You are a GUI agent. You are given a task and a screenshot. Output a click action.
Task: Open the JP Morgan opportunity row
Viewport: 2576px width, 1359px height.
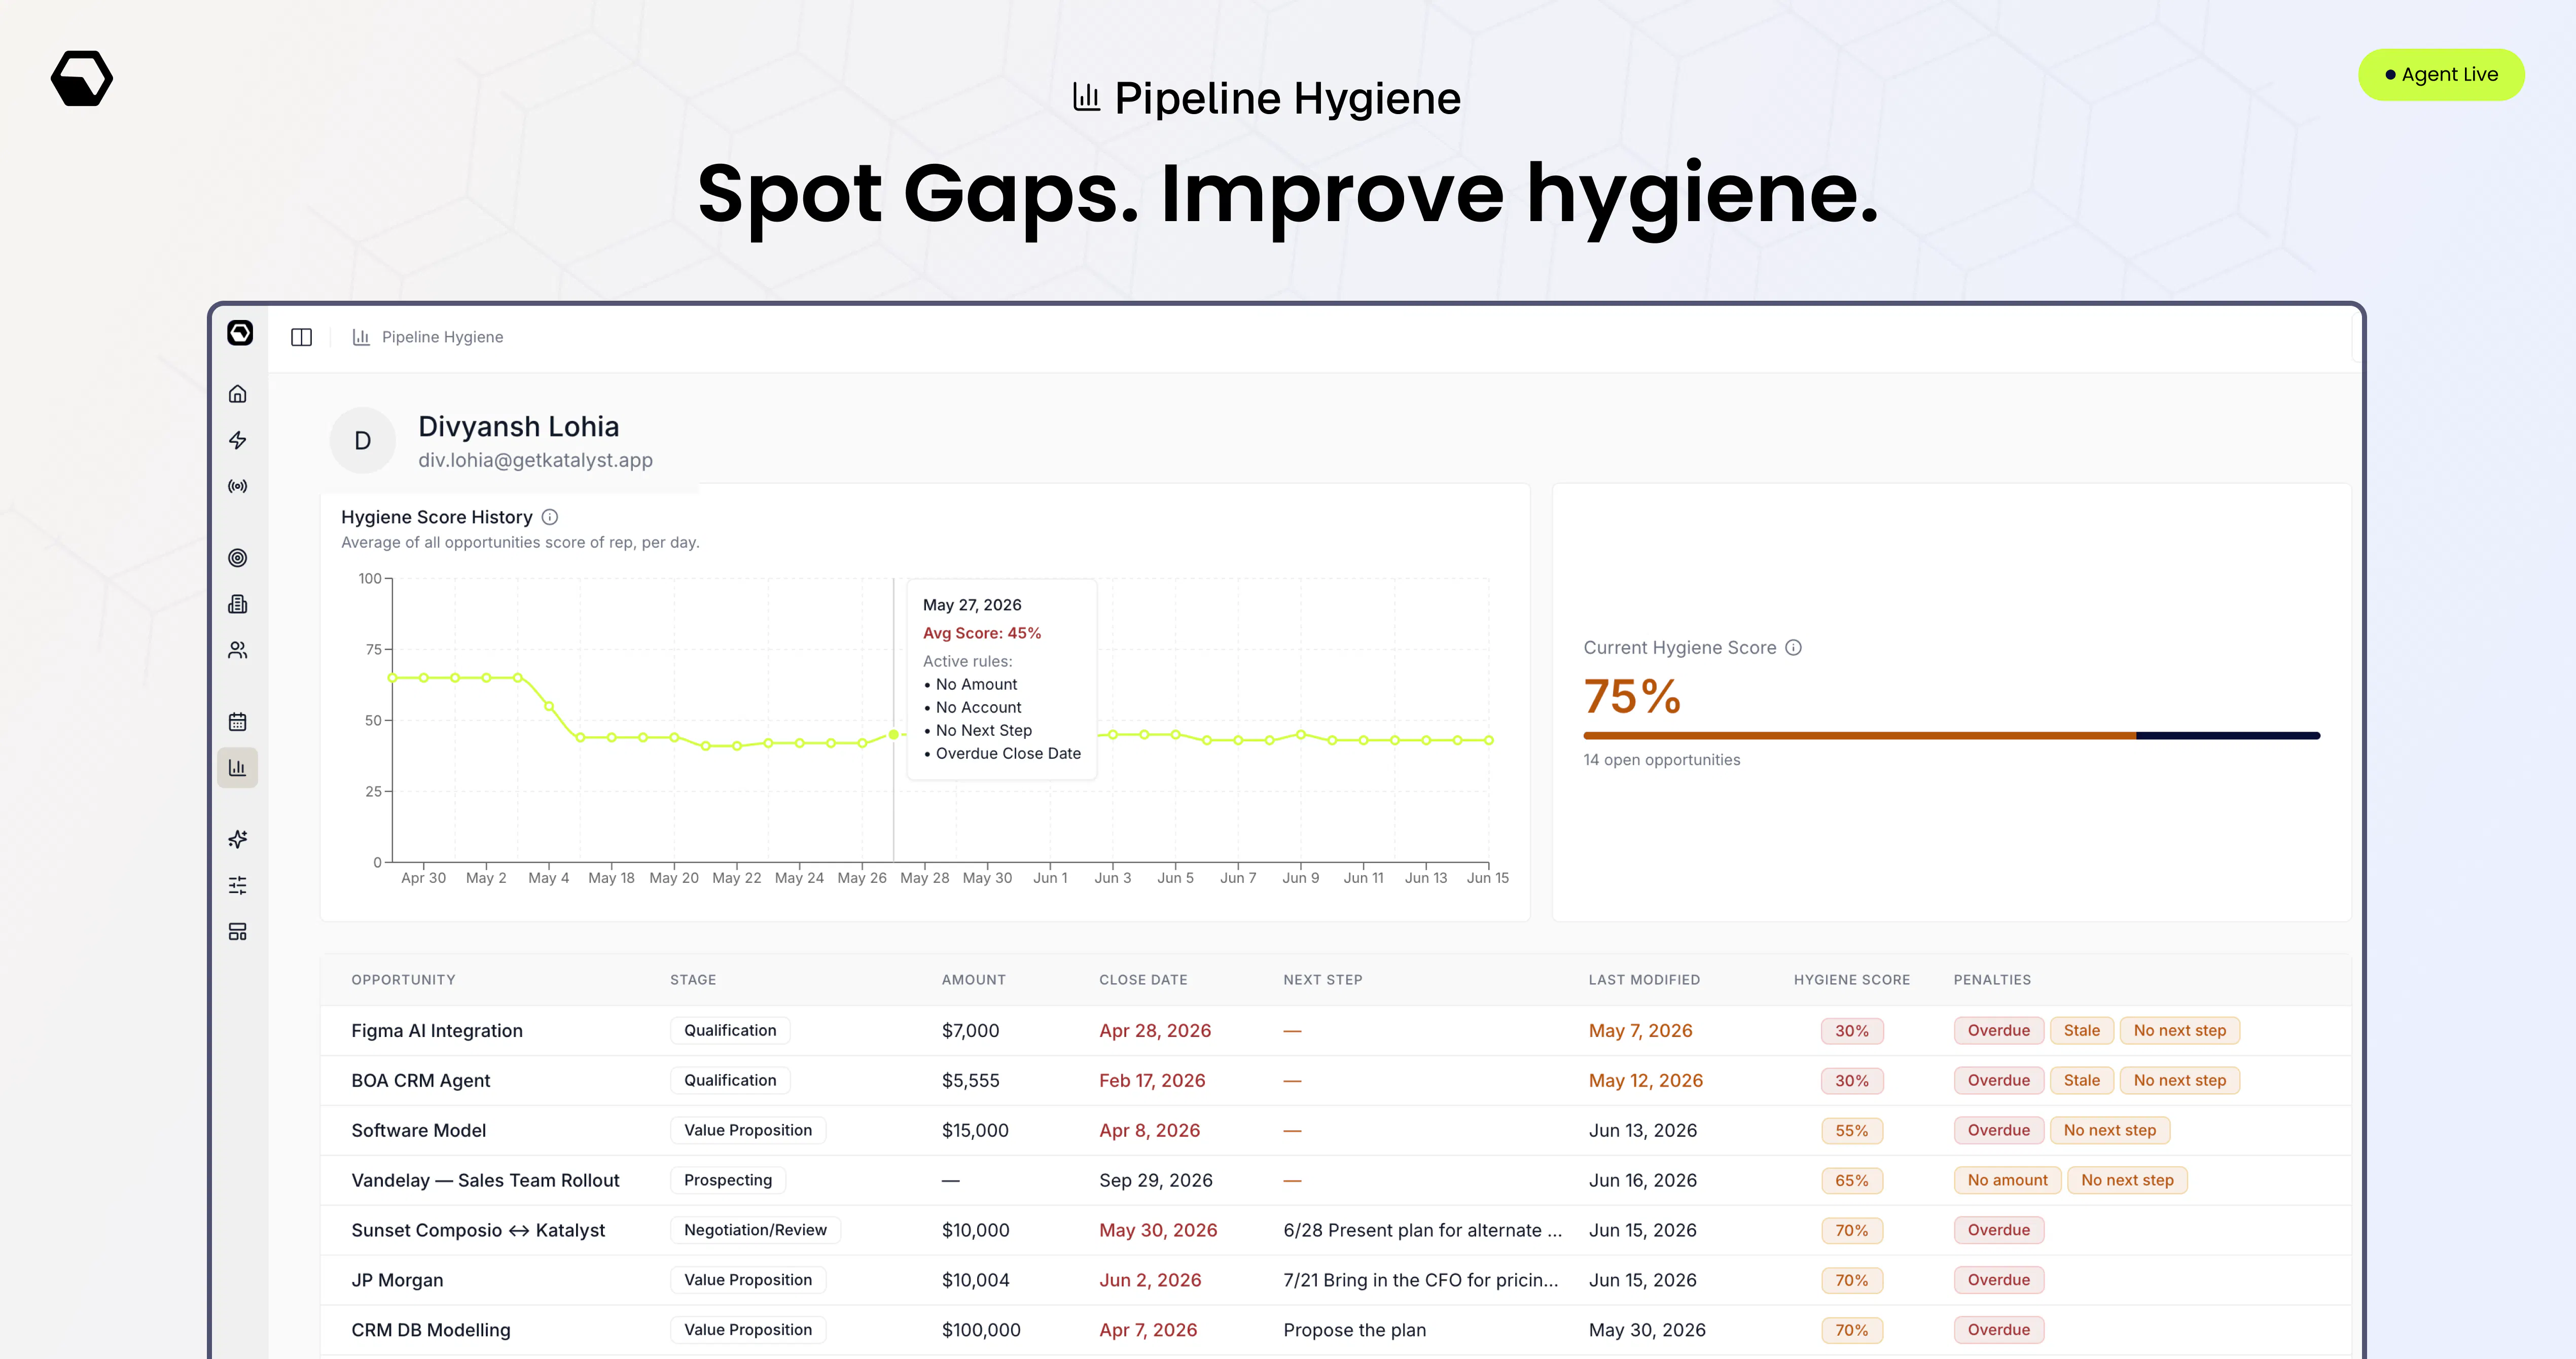point(1335,1281)
